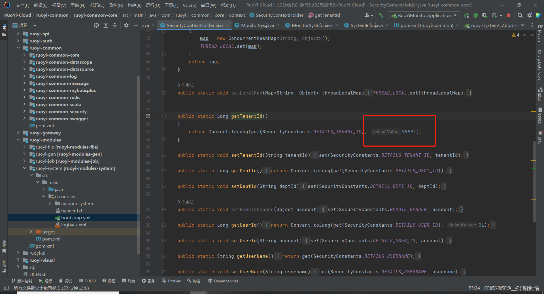Toggle fold on setTenantId line 60
Viewport: 544px width, 294px height.
point(164,155)
